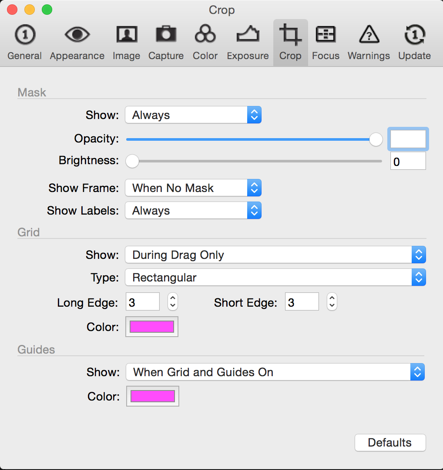The width and height of the screenshot is (443, 470).
Task: Click the Brightness value input field
Action: coord(408,161)
